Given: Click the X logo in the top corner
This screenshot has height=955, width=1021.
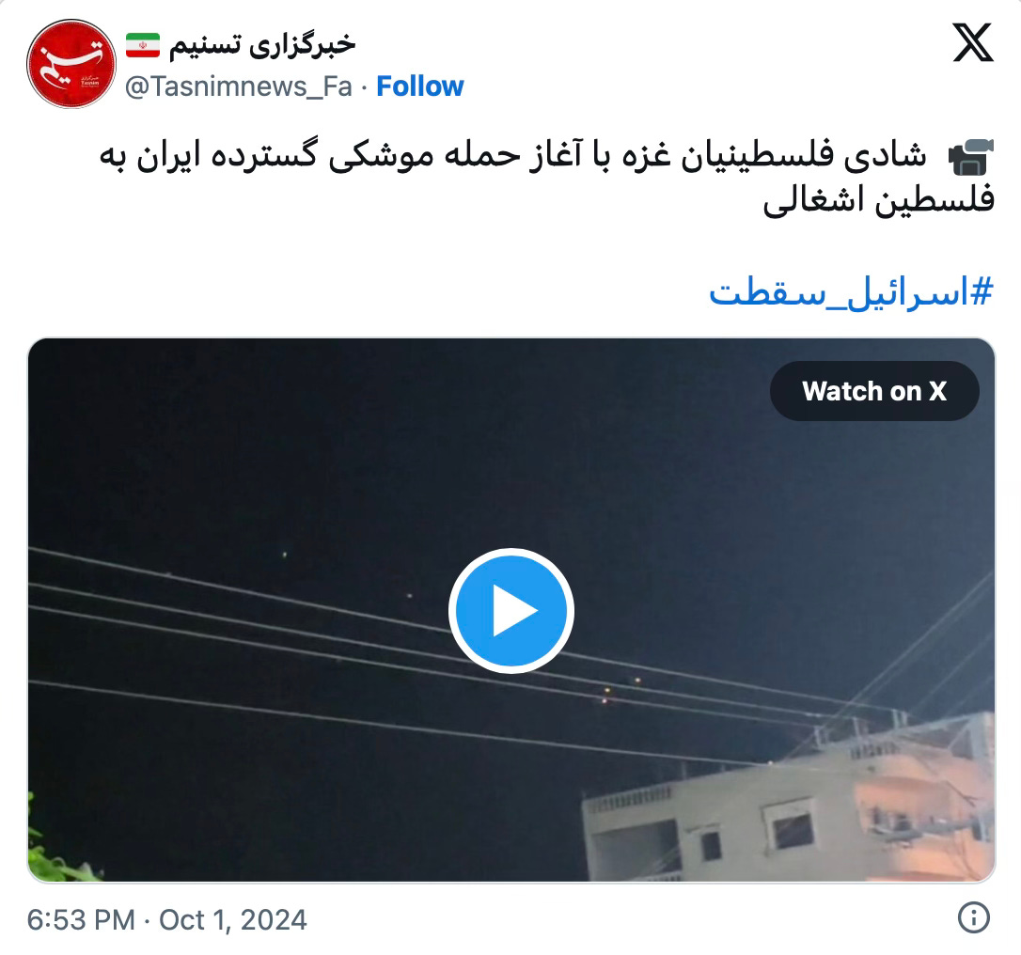Looking at the screenshot, I should pos(973,42).
